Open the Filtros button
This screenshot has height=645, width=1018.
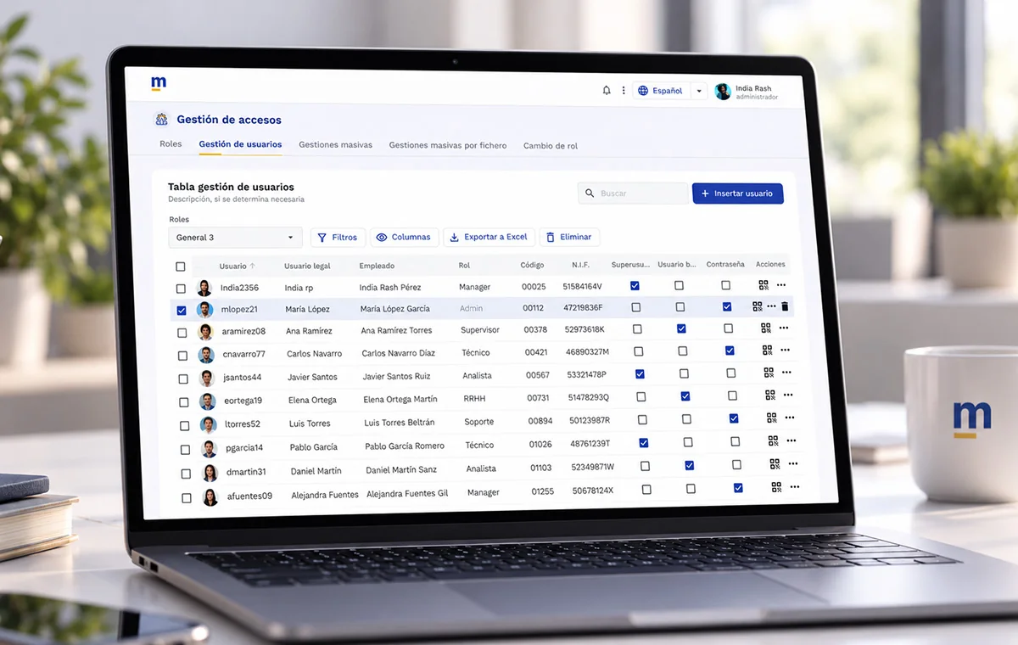338,238
